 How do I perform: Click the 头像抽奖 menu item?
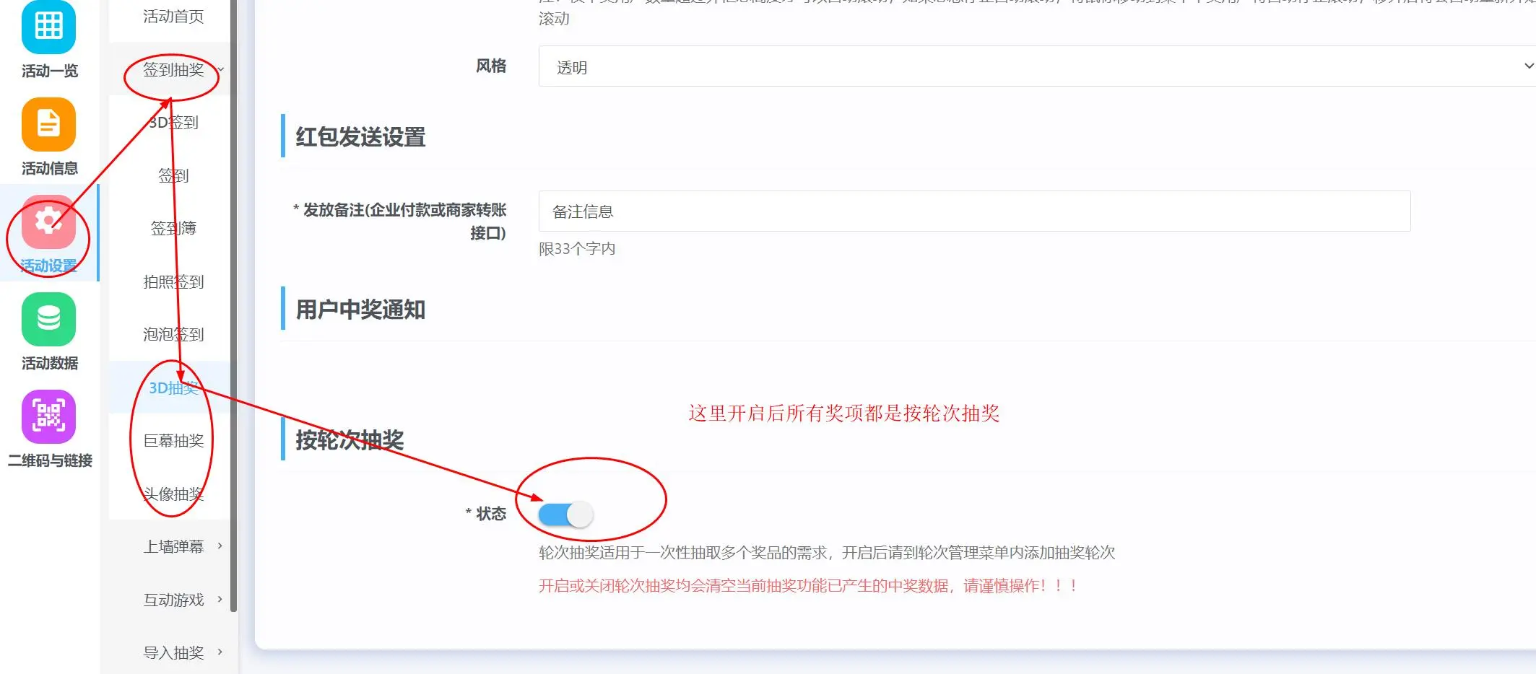tap(173, 494)
